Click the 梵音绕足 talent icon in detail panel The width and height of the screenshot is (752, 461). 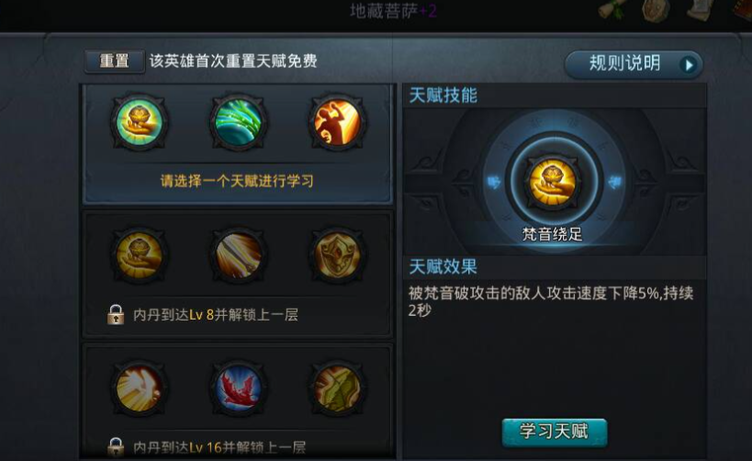click(x=552, y=183)
